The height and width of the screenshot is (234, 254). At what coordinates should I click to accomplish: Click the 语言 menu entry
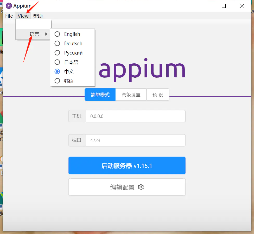point(33,34)
